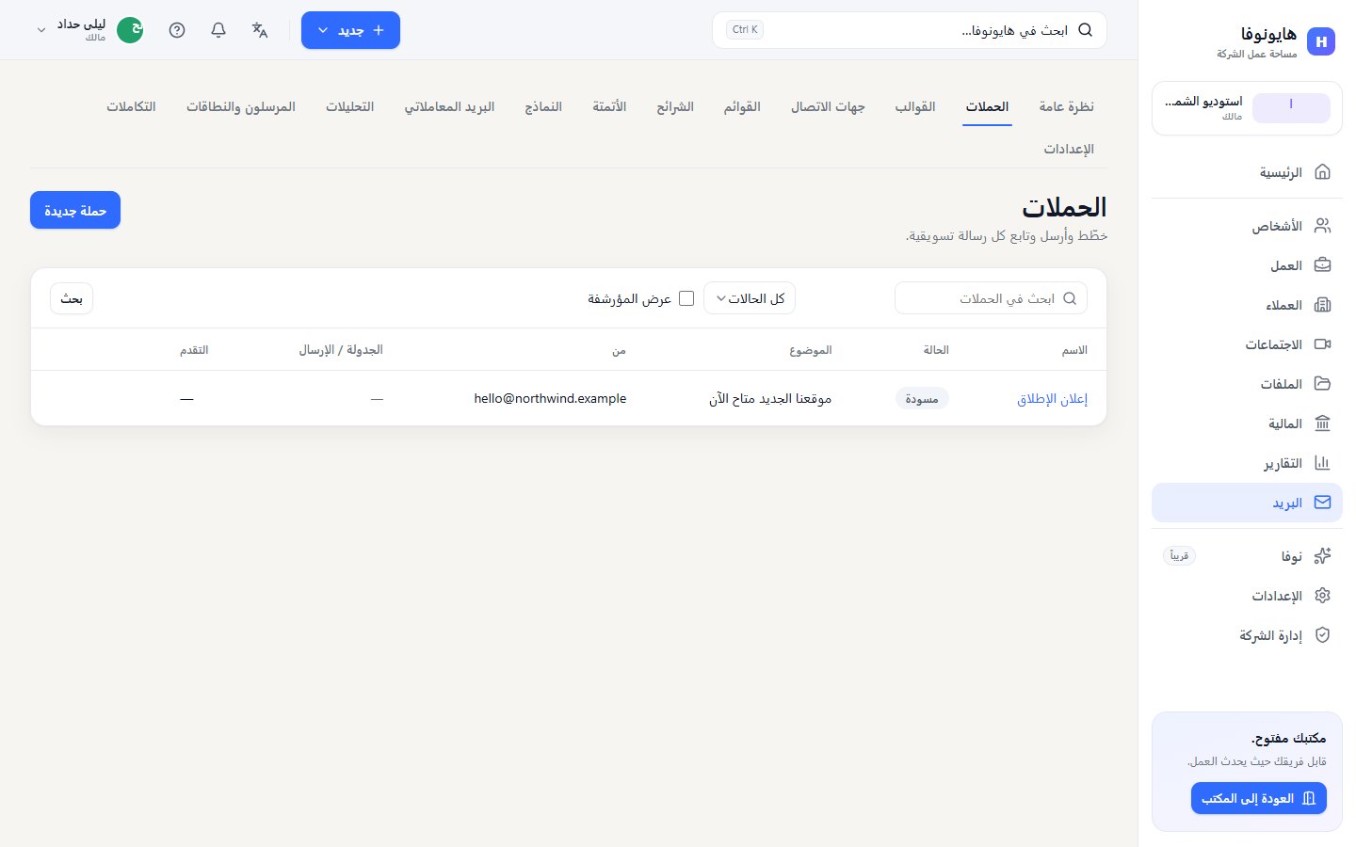Open الاجتماعات meetings section in sidebar
The width and height of the screenshot is (1356, 847).
click(1247, 344)
